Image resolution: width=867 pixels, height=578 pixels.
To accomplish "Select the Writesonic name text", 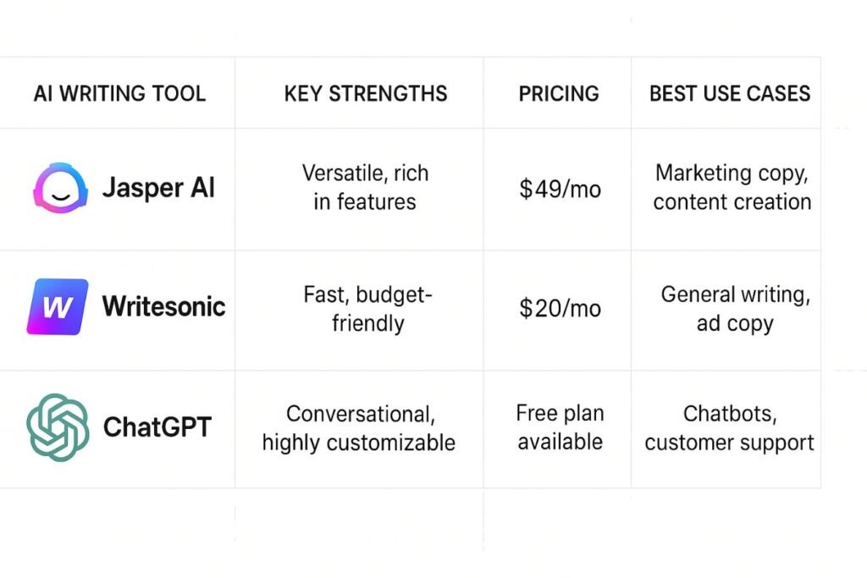I will [163, 306].
